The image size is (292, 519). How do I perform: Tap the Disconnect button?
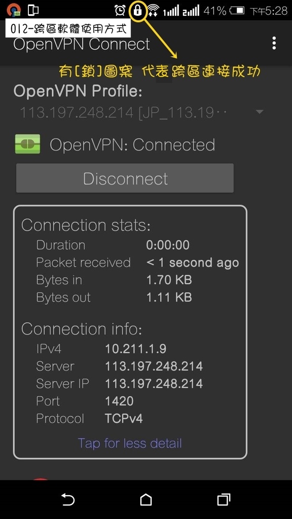click(x=125, y=178)
